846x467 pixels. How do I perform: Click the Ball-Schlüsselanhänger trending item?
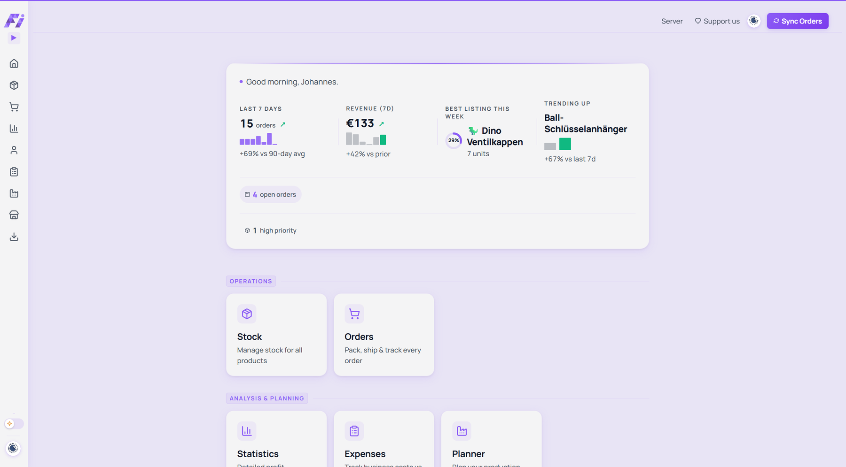[x=586, y=123]
